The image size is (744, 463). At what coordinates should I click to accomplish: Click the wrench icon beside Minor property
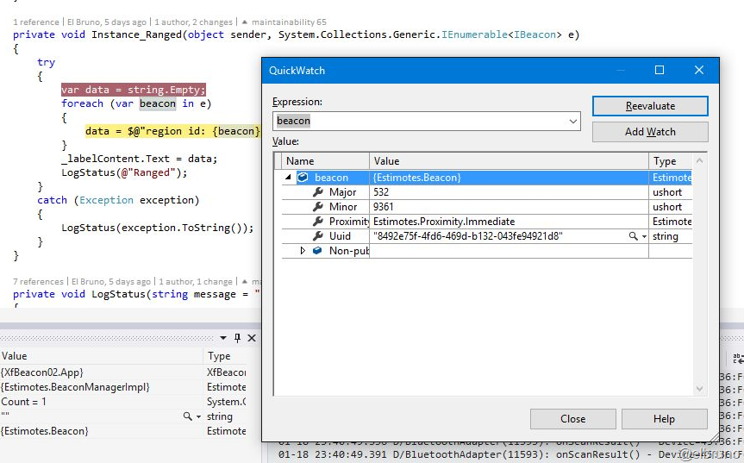(318, 207)
